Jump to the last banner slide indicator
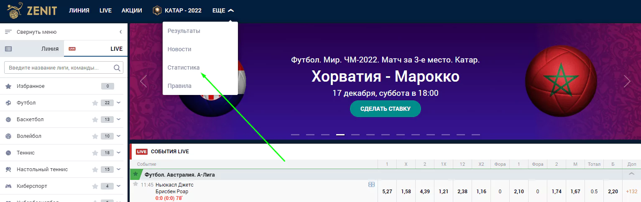The width and height of the screenshot is (641, 202). (476, 135)
